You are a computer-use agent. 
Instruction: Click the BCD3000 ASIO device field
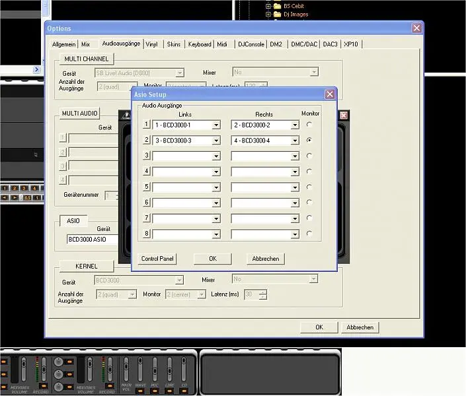click(93, 240)
